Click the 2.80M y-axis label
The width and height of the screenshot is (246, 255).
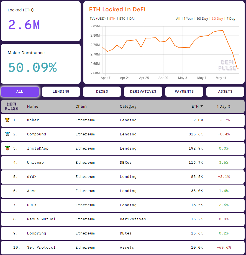point(95,36)
